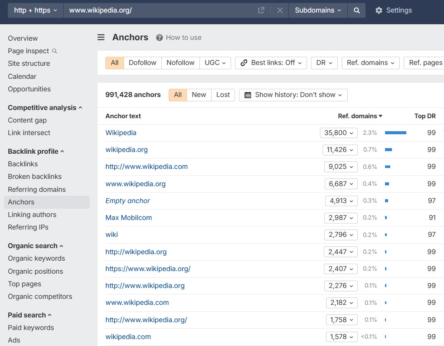
Task: Open Referring IPs report
Action: click(x=28, y=227)
